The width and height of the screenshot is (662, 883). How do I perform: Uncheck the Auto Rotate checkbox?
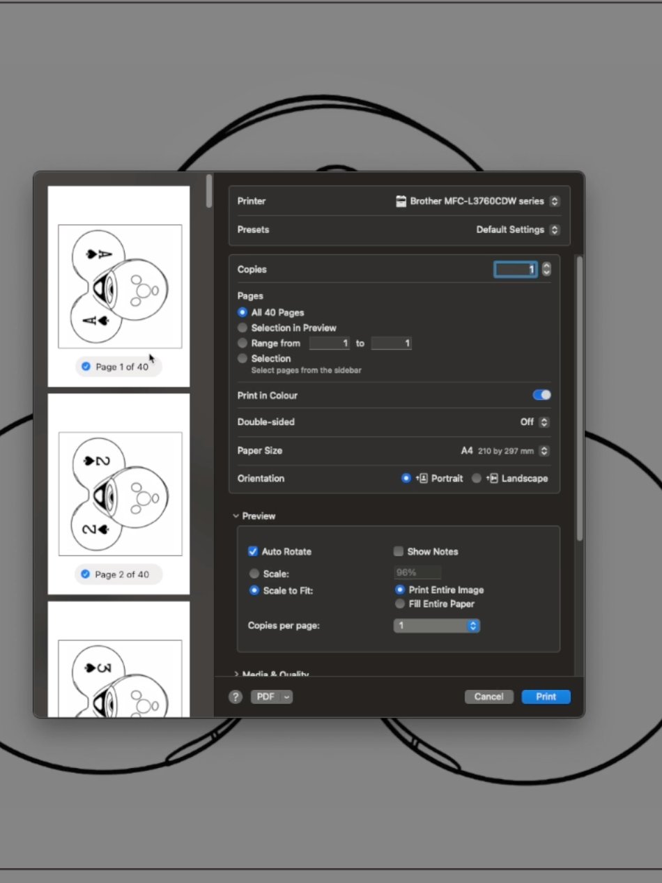tap(253, 551)
